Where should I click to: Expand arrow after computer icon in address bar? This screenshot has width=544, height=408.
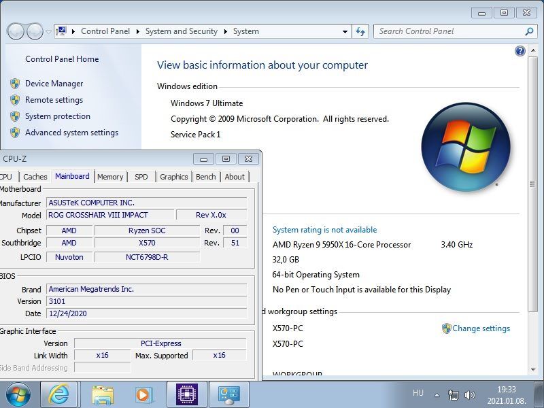coord(73,31)
